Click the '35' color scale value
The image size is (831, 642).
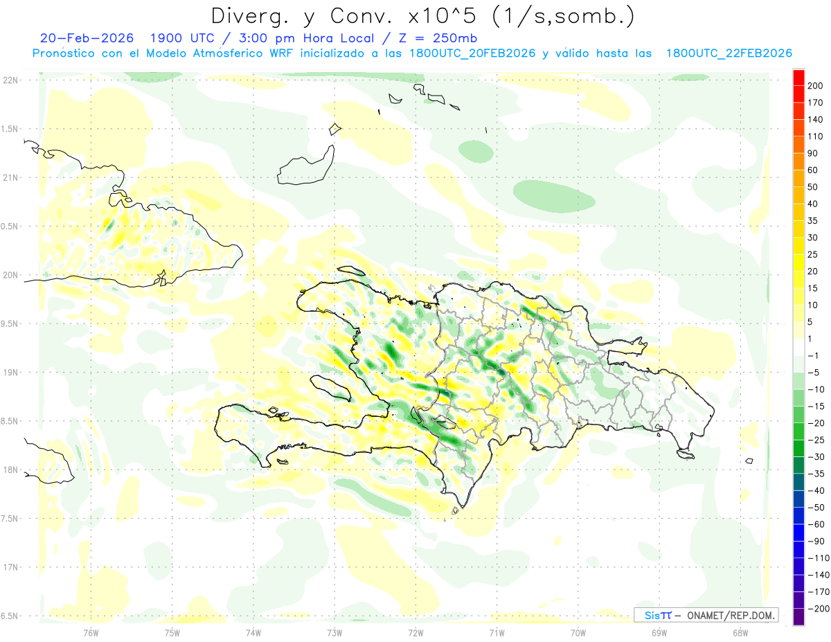click(814, 221)
